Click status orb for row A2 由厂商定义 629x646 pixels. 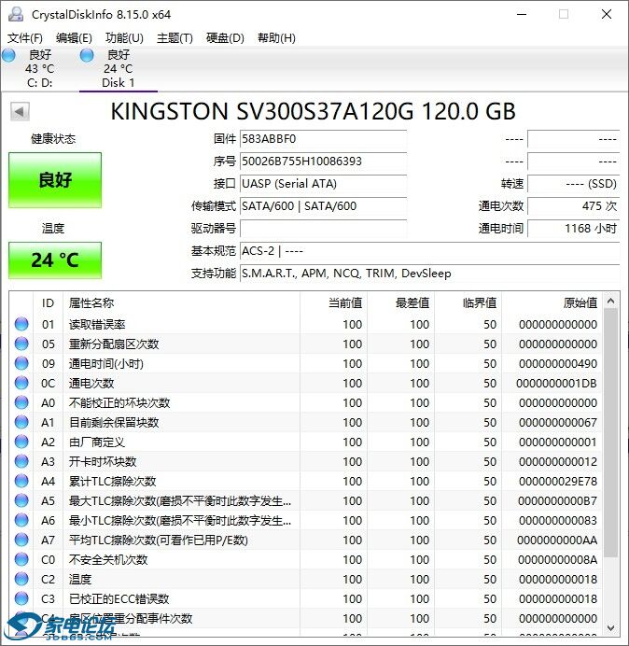click(21, 442)
